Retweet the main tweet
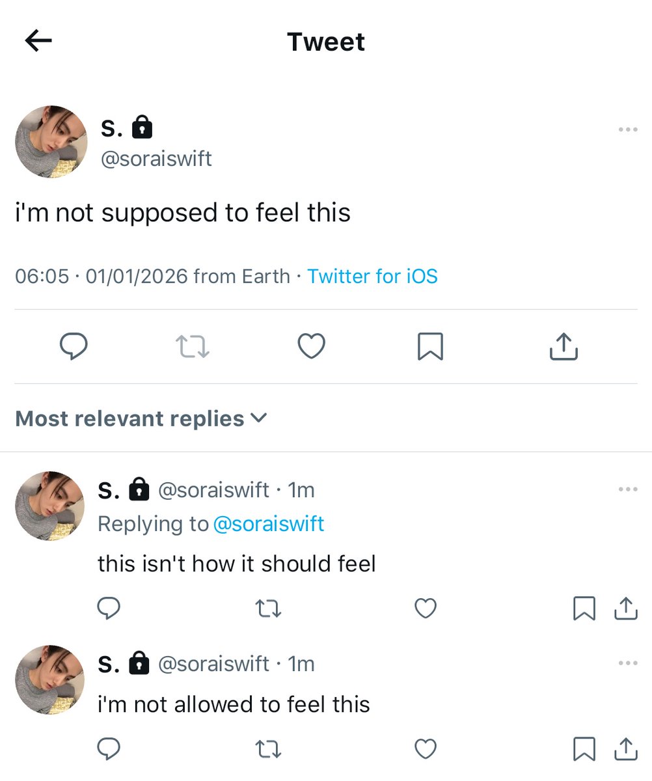Image resolution: width=652 pixels, height=781 pixels. pyautogui.click(x=193, y=347)
